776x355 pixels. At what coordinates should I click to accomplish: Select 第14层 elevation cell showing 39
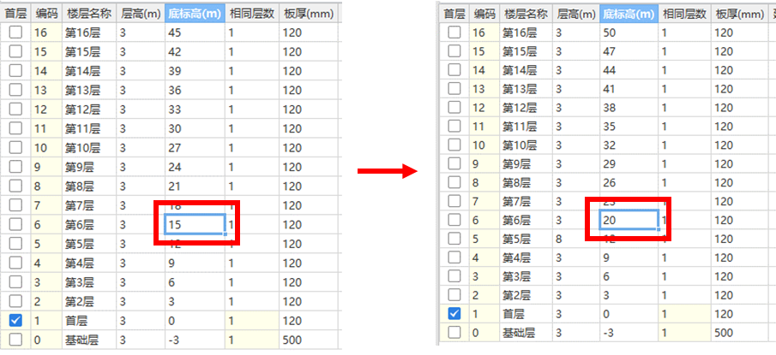194,71
